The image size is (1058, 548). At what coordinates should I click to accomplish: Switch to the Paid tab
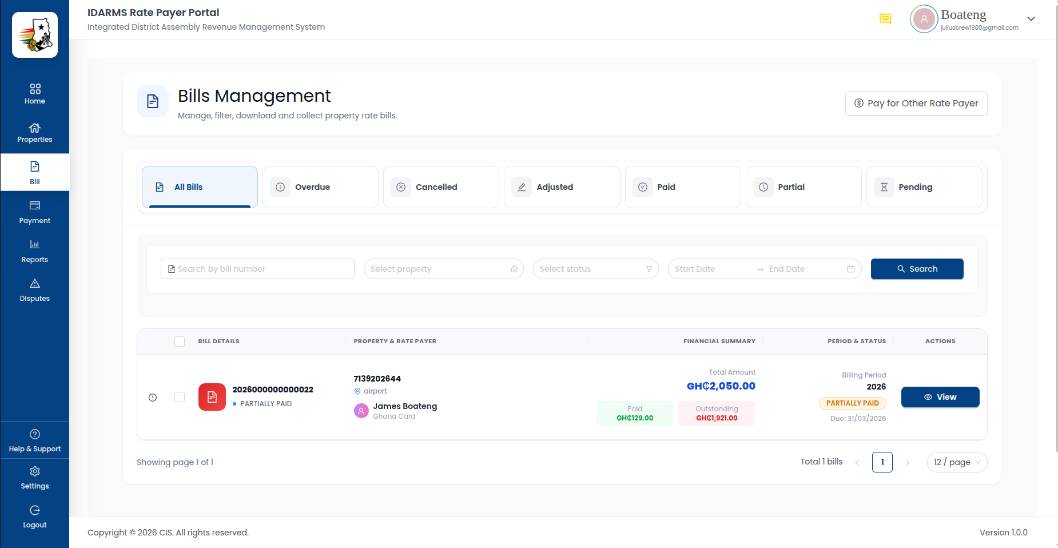683,187
